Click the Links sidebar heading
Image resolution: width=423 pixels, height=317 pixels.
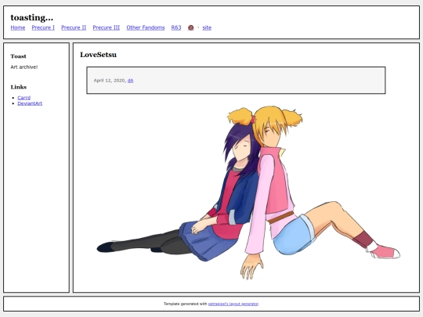19,87
